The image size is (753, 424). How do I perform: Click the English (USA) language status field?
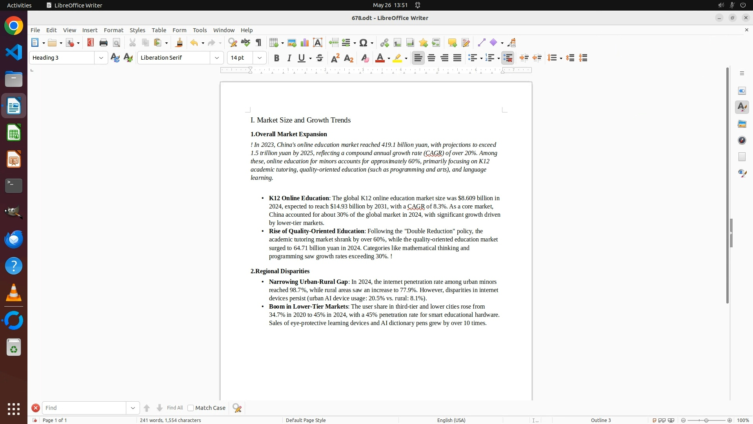451,420
